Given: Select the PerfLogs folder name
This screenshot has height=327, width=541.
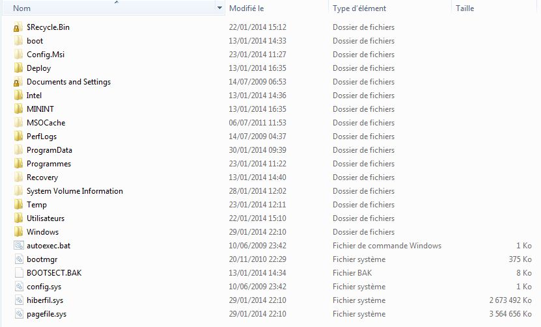Looking at the screenshot, I should (x=42, y=137).
